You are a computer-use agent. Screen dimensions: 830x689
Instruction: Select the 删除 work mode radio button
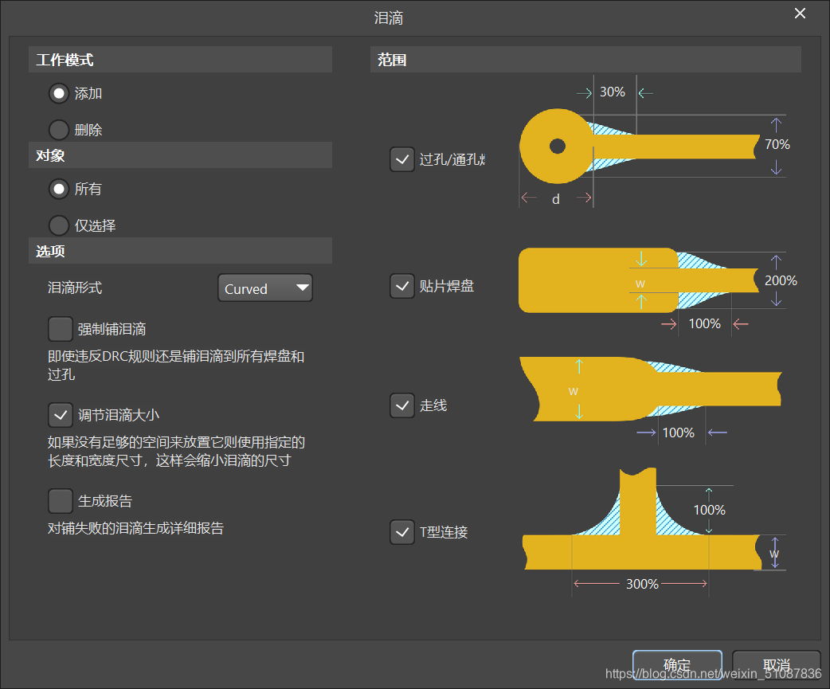click(x=58, y=129)
